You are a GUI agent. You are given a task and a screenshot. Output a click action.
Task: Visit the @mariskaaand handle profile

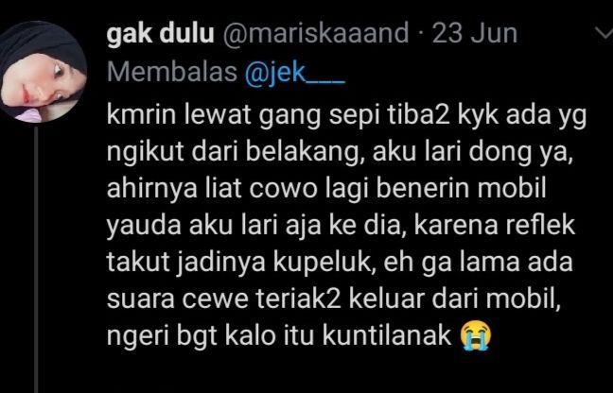click(x=316, y=34)
